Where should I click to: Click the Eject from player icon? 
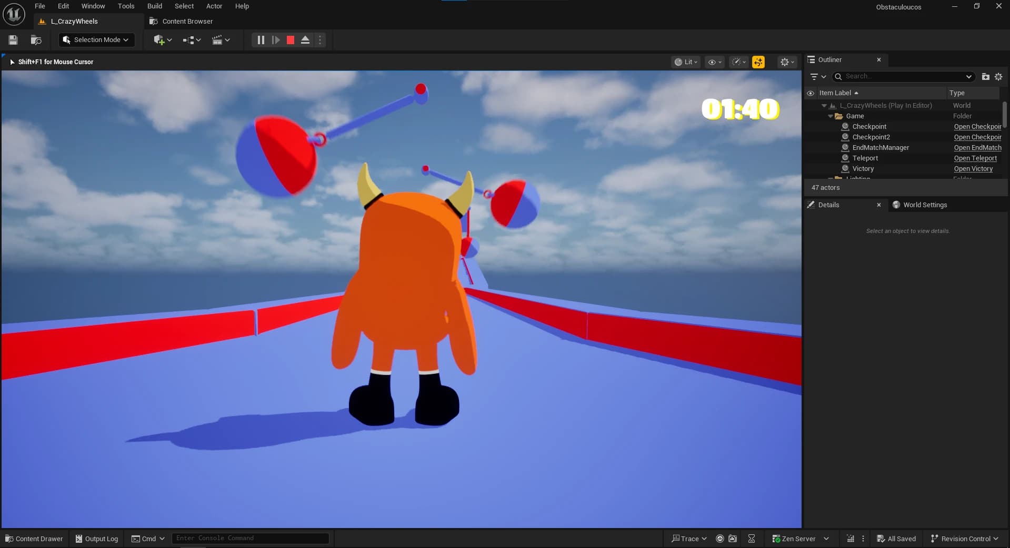point(305,40)
